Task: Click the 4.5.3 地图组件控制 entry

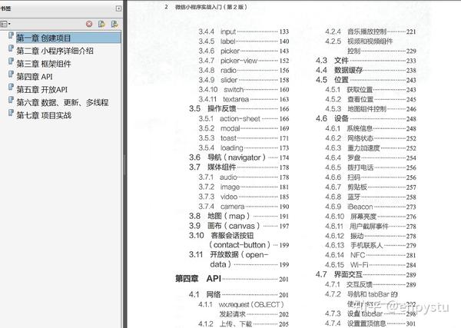Action: click(x=371, y=109)
